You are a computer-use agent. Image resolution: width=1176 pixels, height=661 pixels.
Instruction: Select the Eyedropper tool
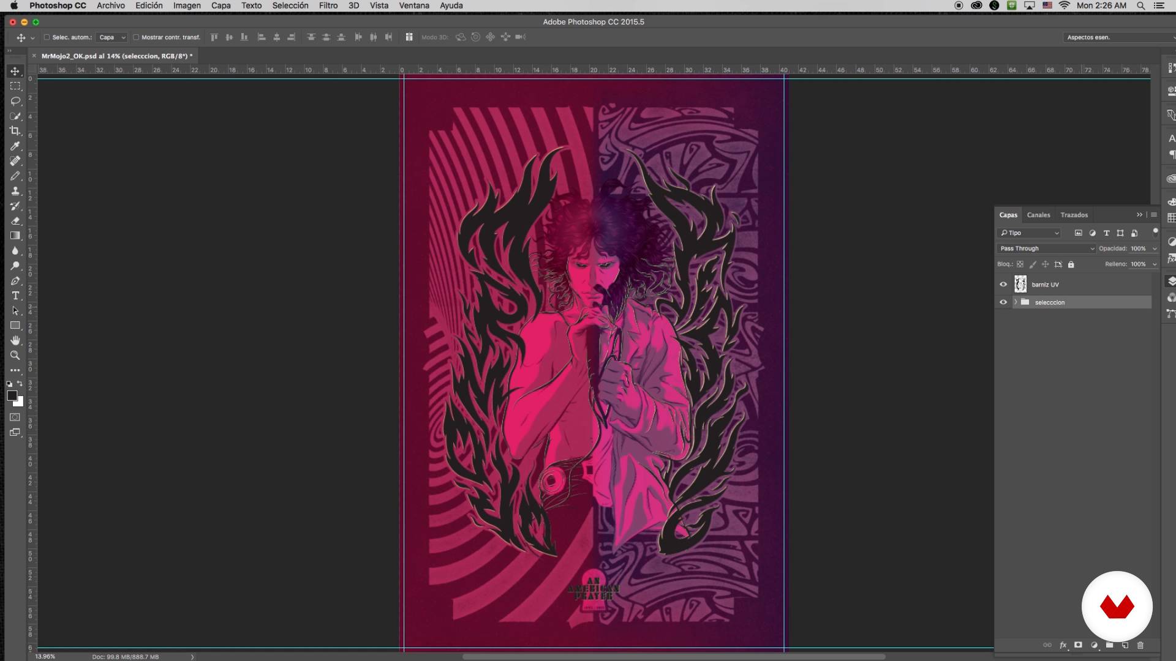(15, 146)
